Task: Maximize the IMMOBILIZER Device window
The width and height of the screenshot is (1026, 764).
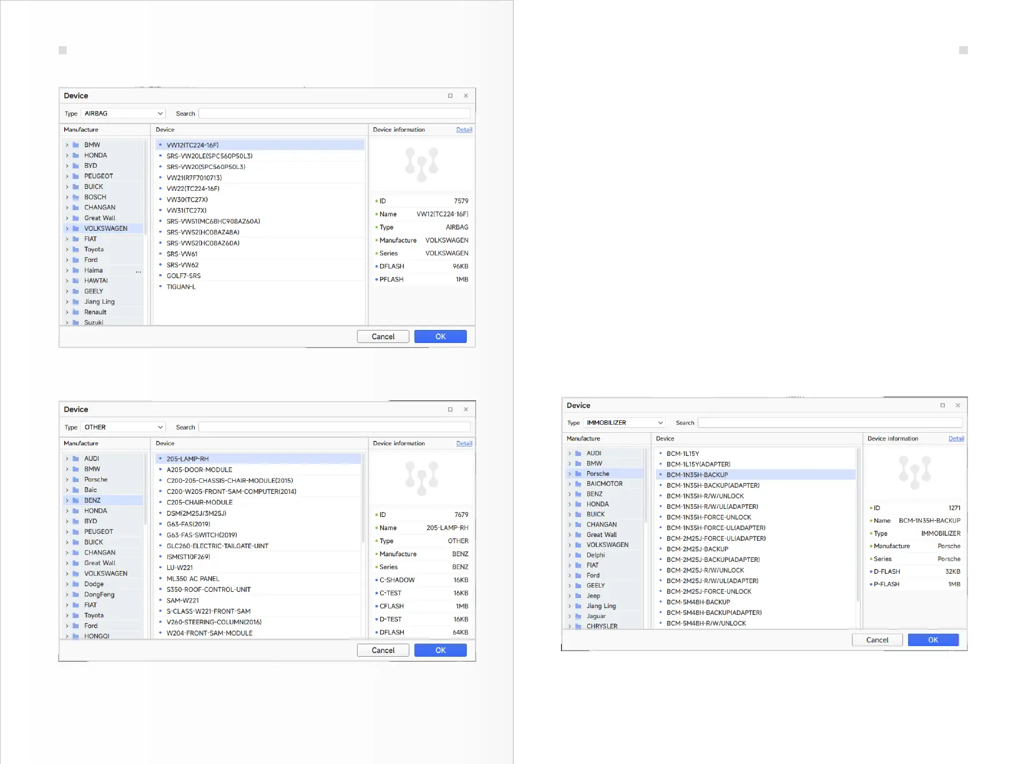Action: (942, 405)
